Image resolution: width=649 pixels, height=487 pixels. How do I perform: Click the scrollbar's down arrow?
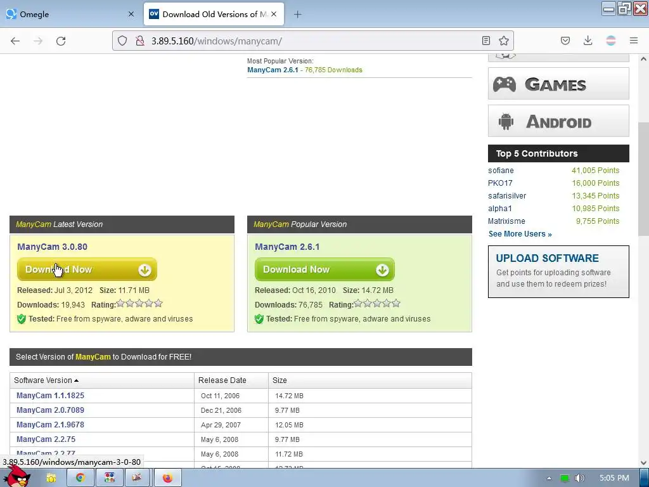[x=643, y=463]
